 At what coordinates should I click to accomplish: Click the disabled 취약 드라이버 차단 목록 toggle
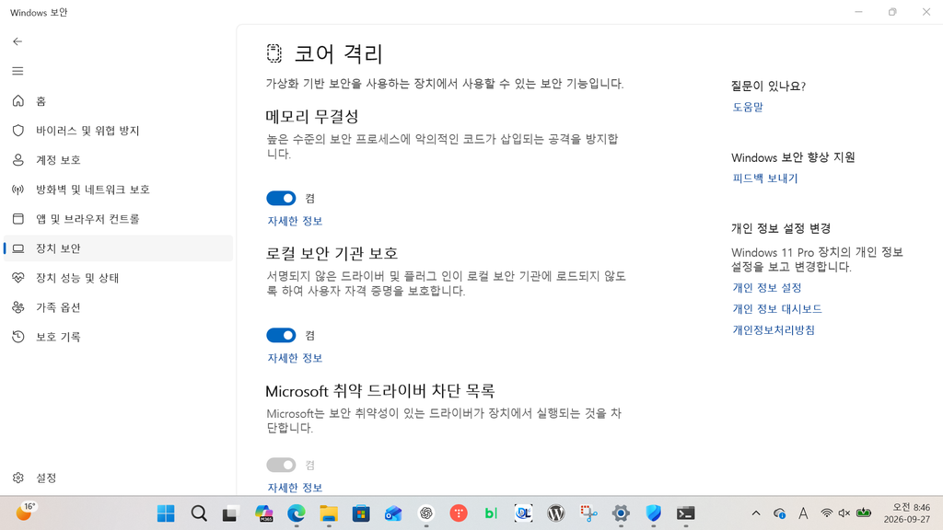(281, 465)
